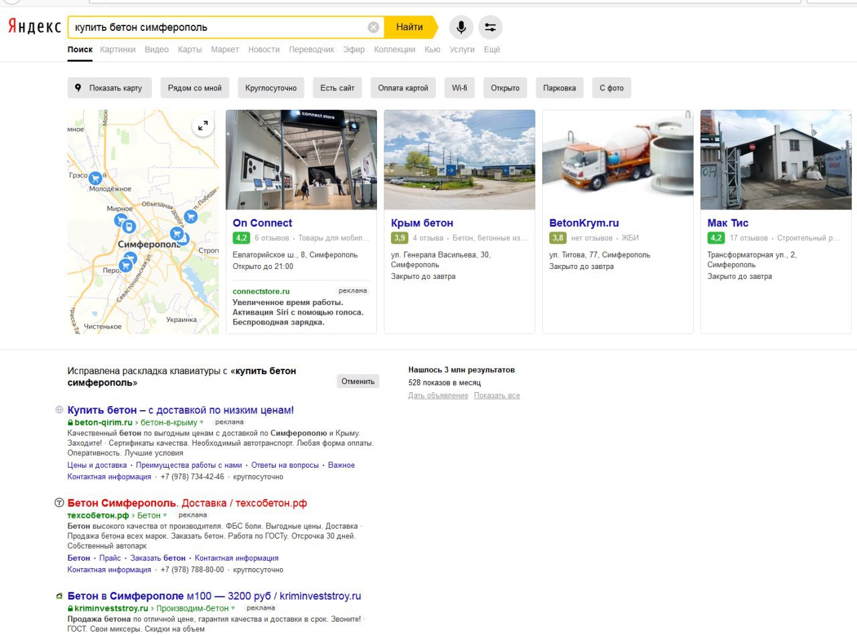This screenshot has height=635, width=857.
Task: Click the BetonKrym.ru 3,8 rating badge
Action: tap(558, 238)
